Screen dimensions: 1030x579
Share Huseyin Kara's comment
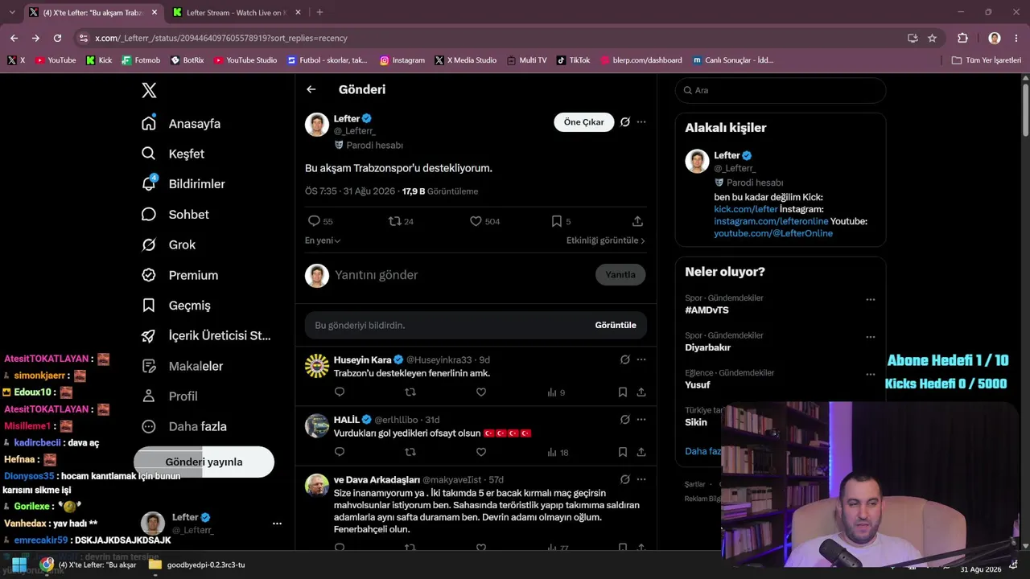641,392
